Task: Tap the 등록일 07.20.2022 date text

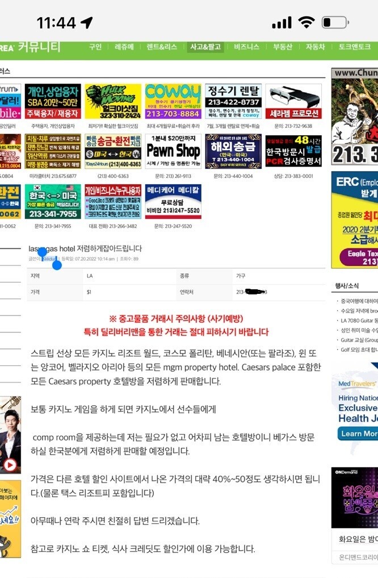Action: click(x=88, y=259)
